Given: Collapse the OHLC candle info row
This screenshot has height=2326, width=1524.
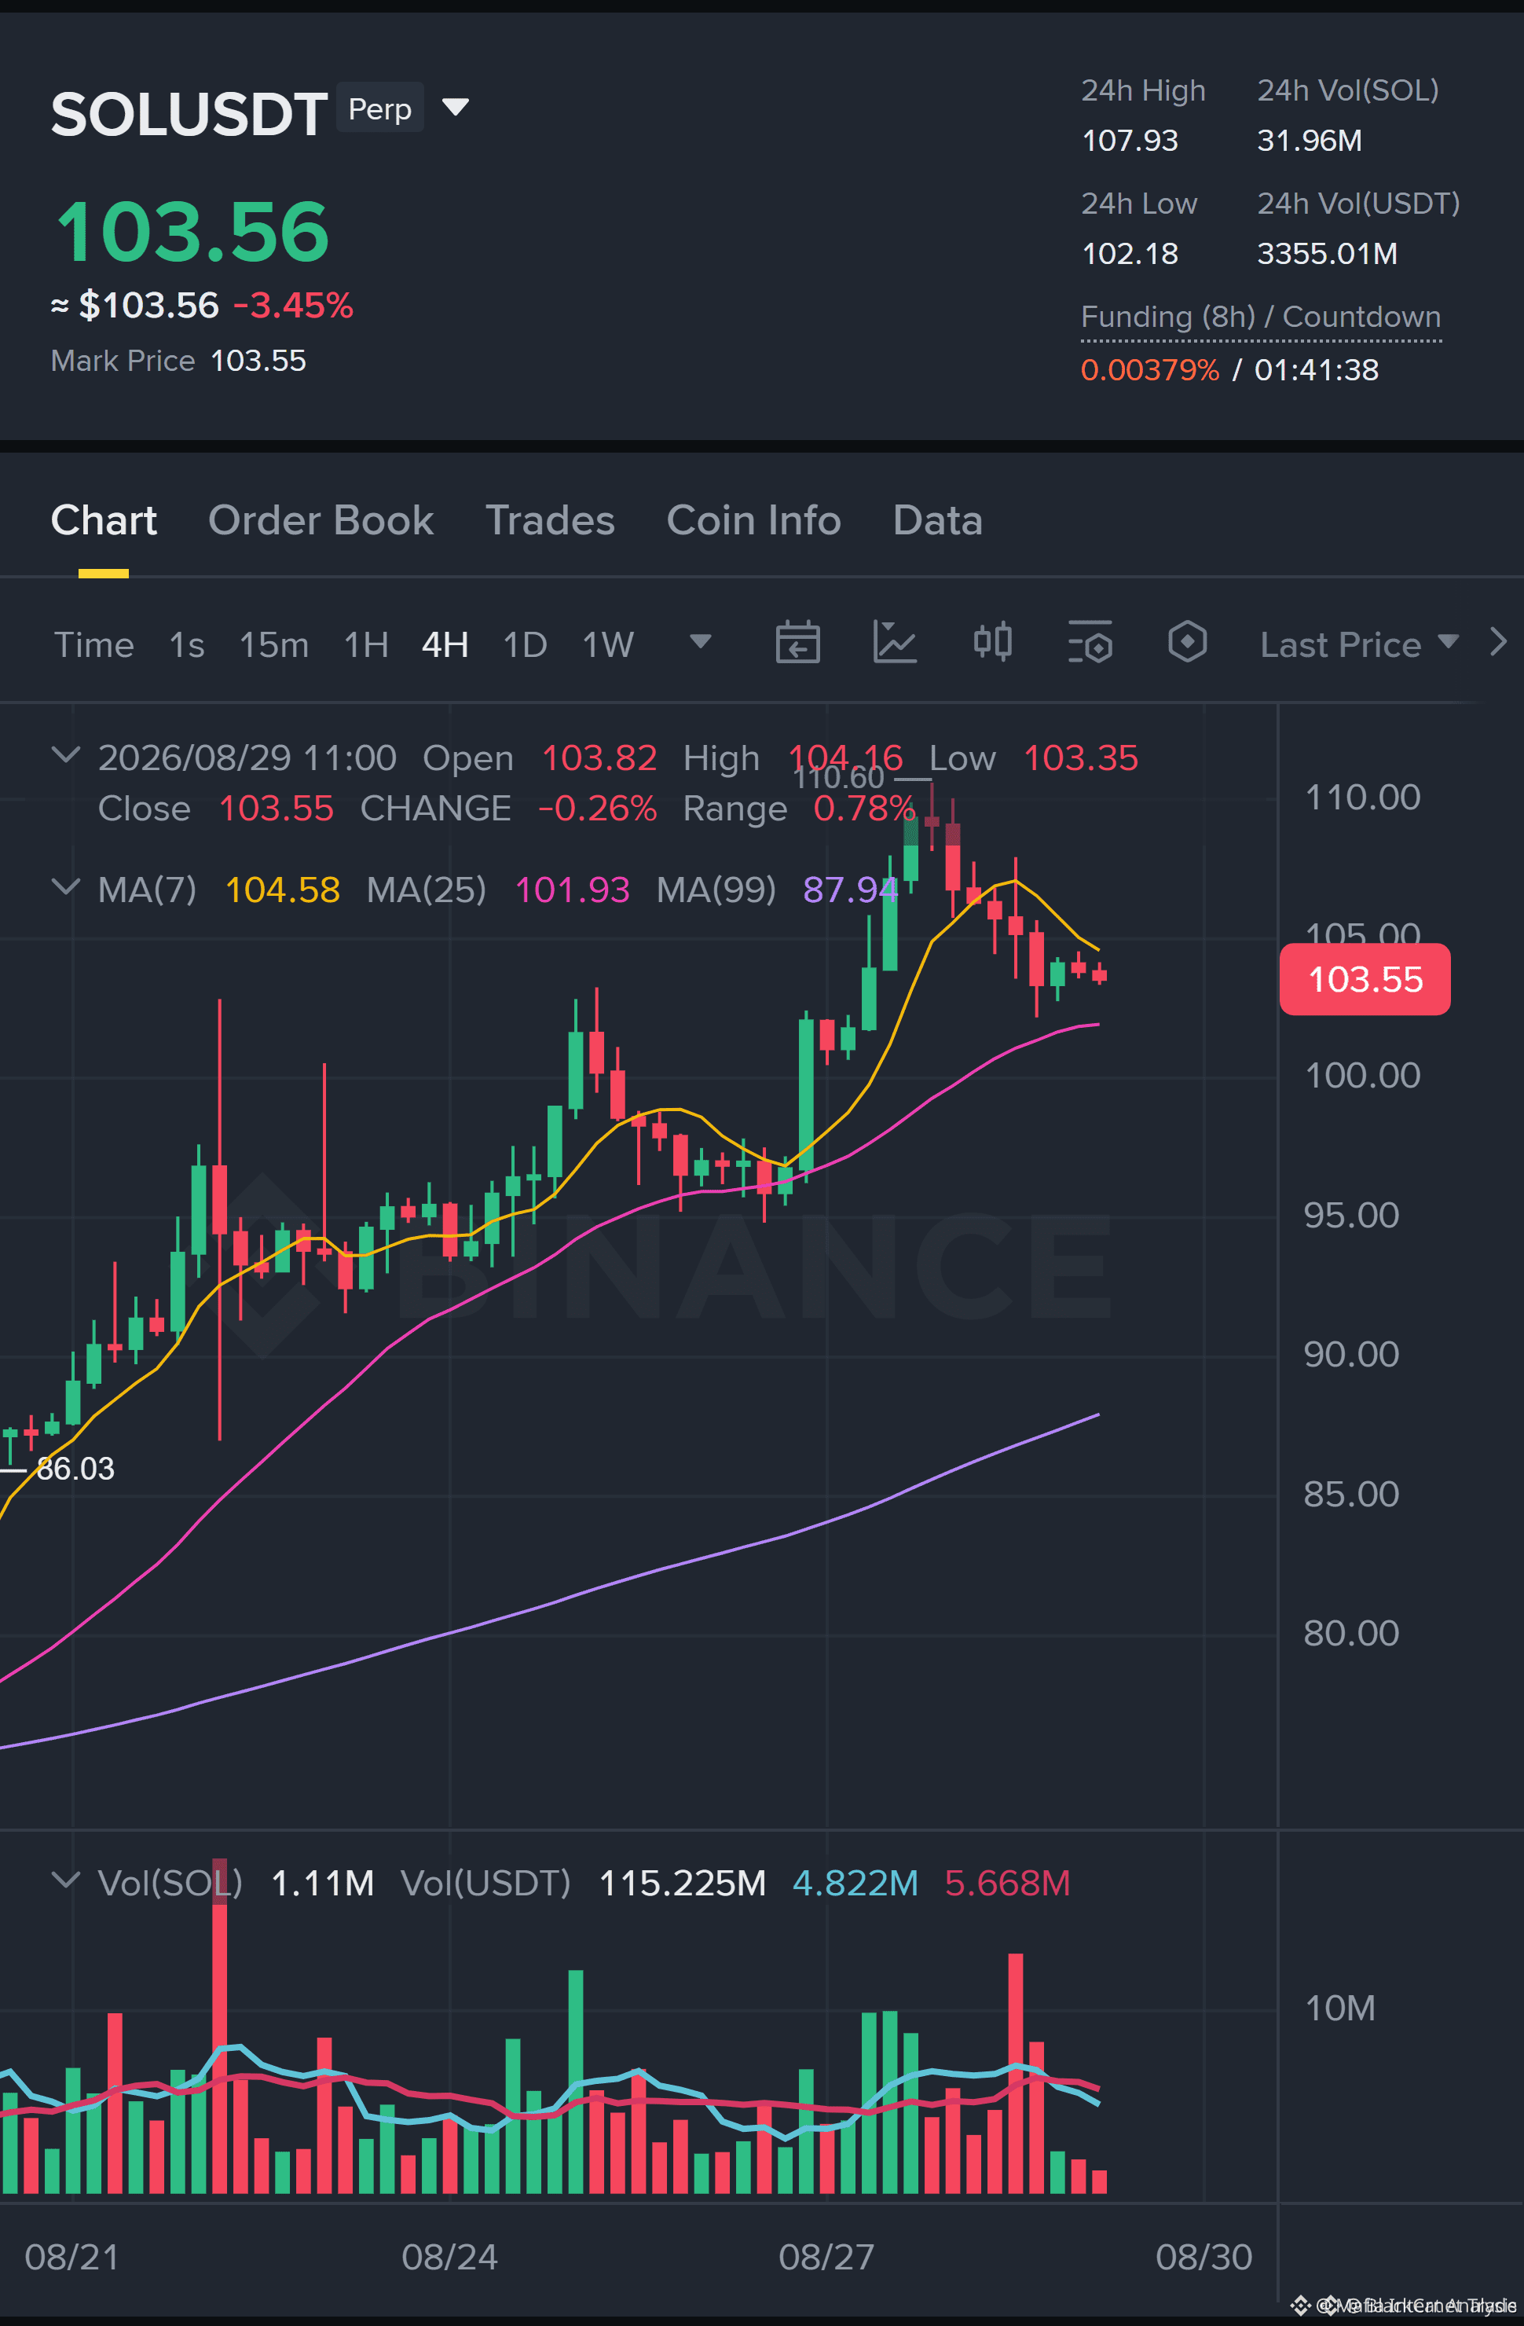Looking at the screenshot, I should 65,755.
